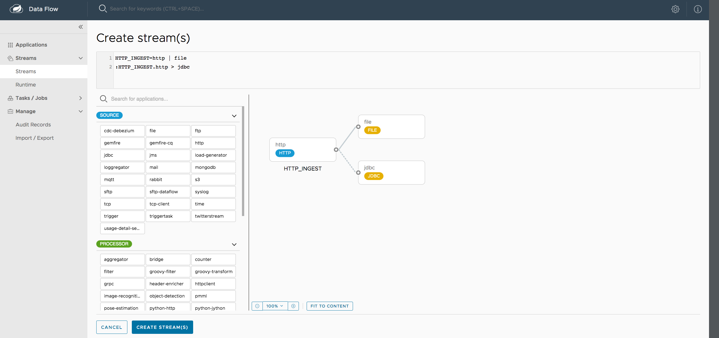This screenshot has width=719, height=338.
Task: Click the CANCEL button
Action: click(112, 327)
